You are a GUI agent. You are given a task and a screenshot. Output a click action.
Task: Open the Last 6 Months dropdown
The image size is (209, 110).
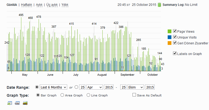tap(53, 87)
